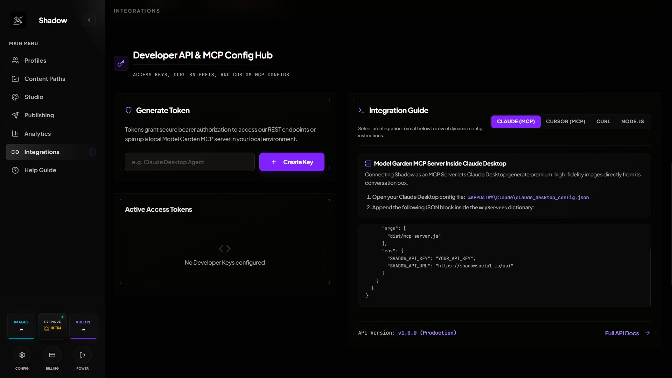Open the Content Paths folder icon
The height and width of the screenshot is (378, 672).
tap(15, 79)
